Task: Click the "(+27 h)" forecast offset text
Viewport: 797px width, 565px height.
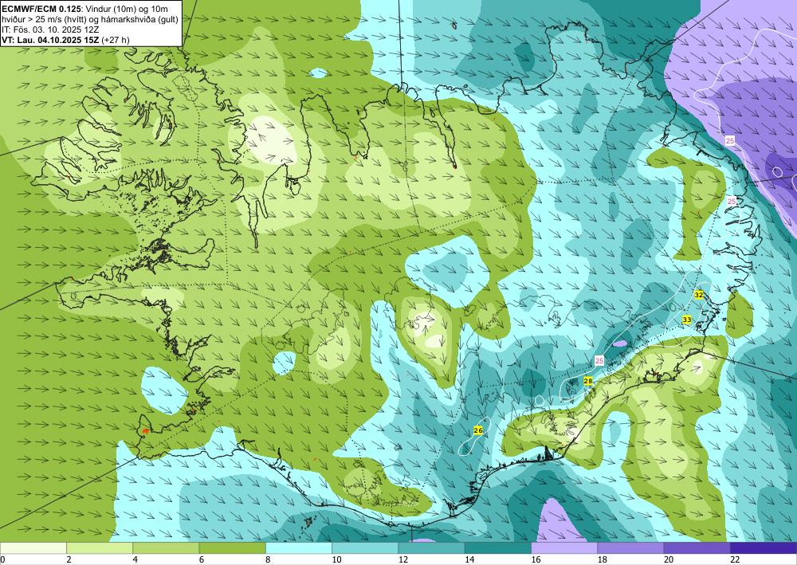Action: 116,39
